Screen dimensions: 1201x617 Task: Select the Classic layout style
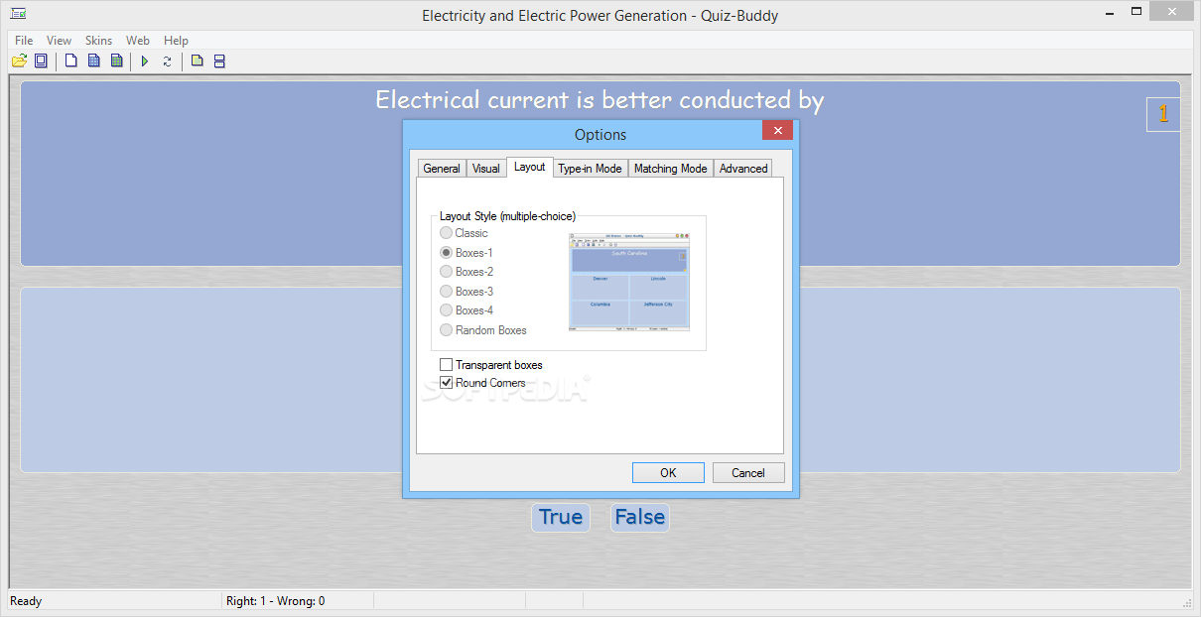coord(465,233)
